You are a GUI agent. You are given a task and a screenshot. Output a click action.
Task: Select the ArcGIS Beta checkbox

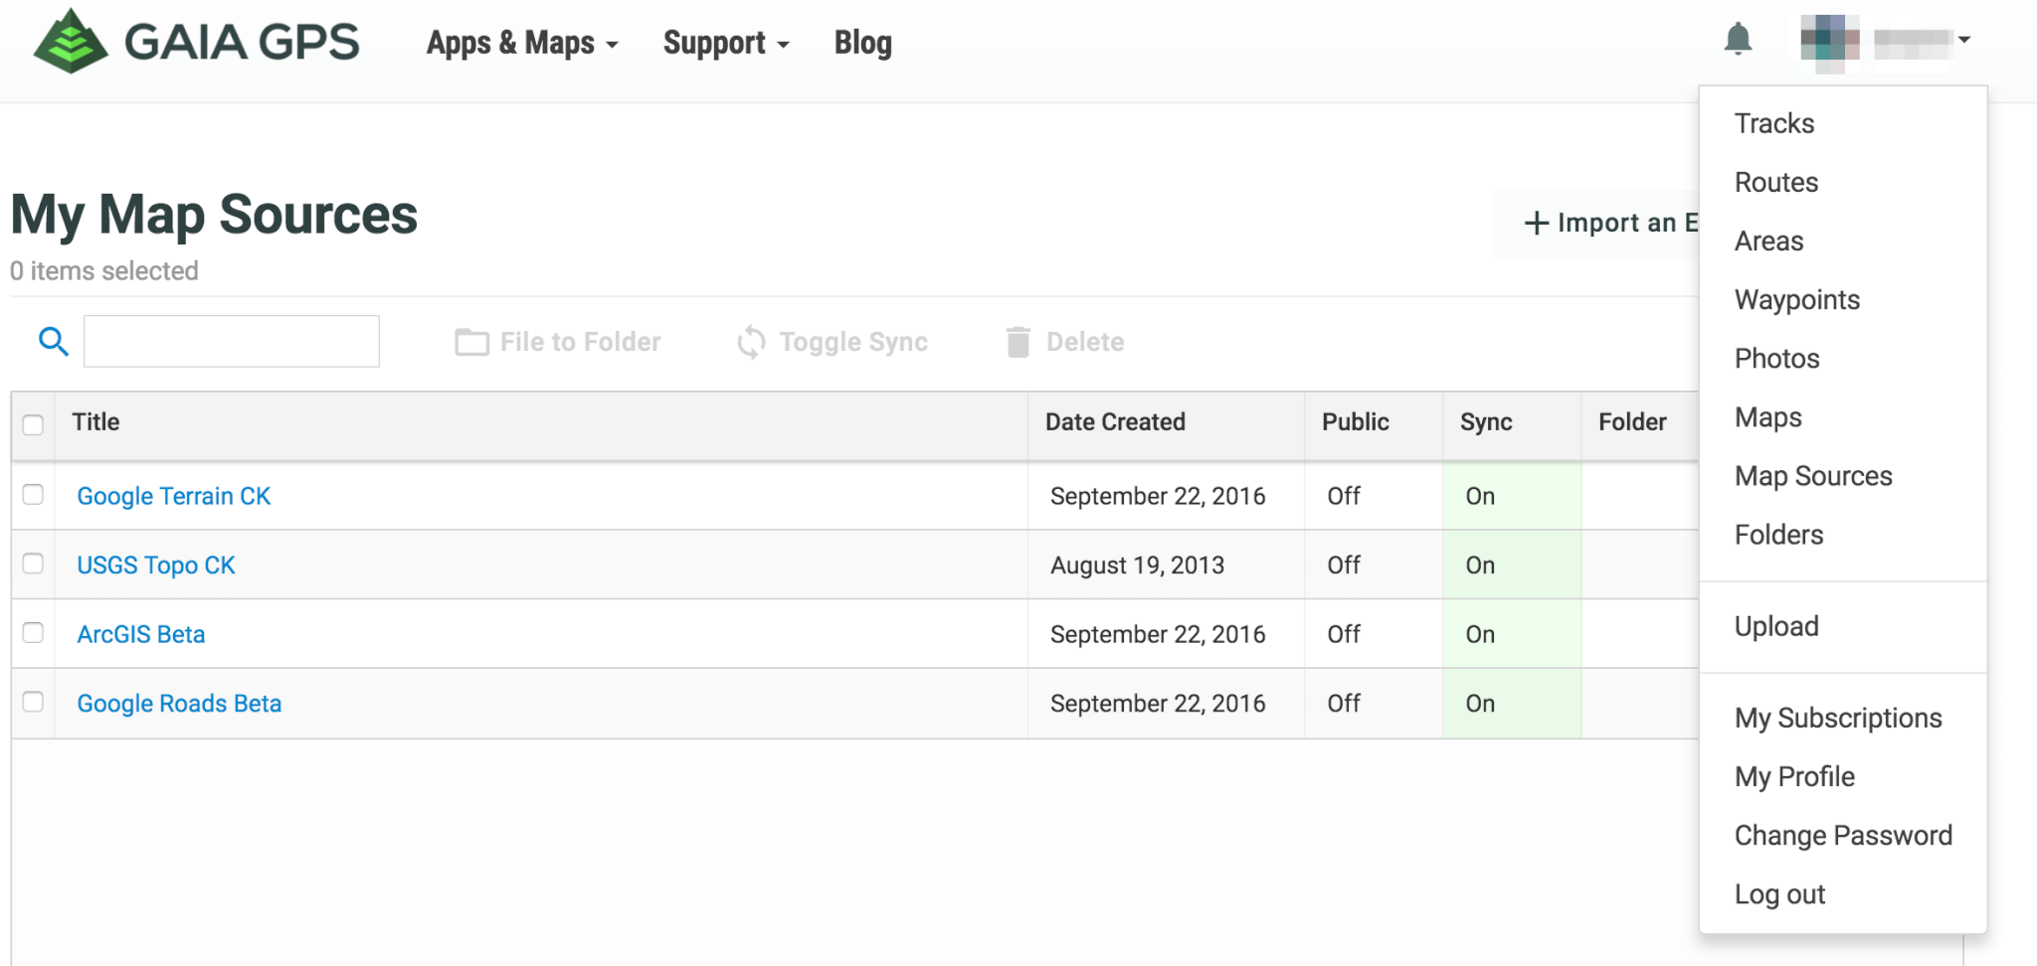[33, 632]
